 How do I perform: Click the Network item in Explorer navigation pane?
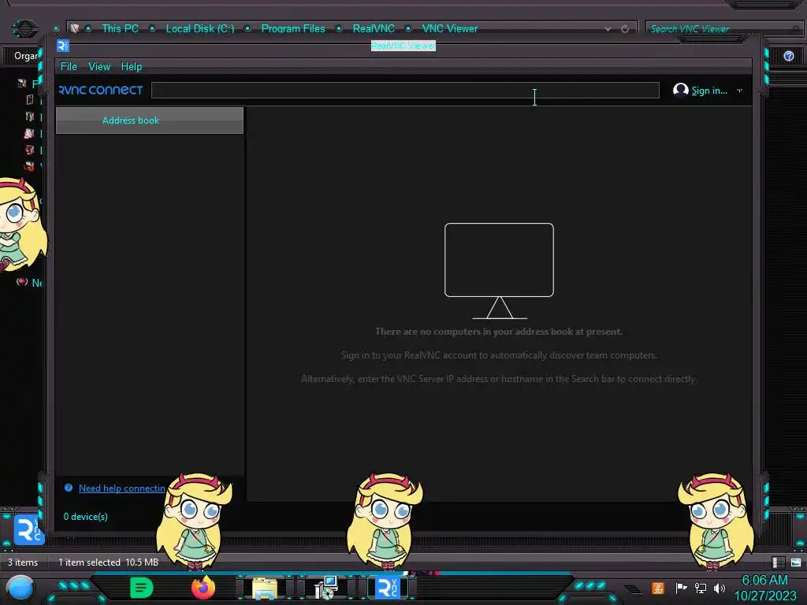(x=30, y=283)
